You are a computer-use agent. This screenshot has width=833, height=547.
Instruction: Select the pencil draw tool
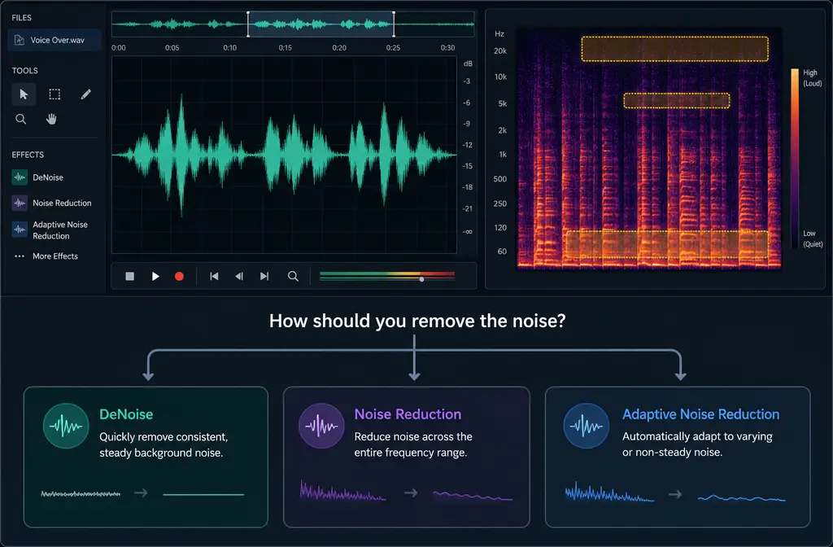[x=85, y=94]
